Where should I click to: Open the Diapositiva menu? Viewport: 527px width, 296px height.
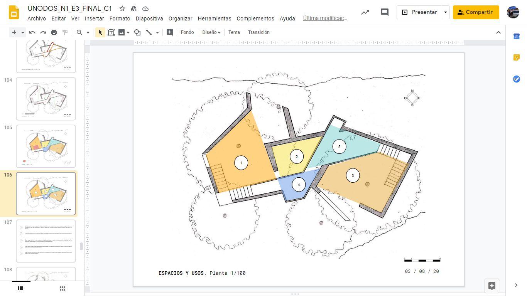coord(149,18)
